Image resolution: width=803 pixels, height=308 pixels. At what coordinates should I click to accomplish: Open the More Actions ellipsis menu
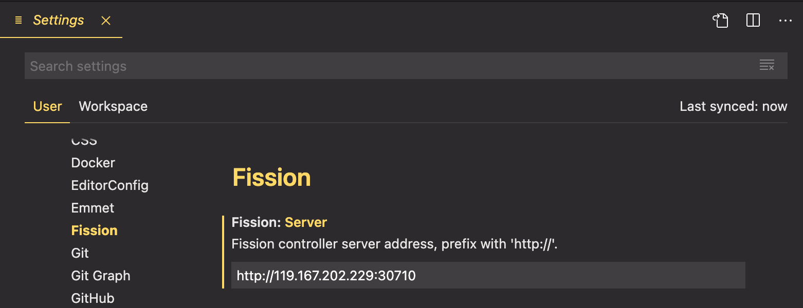click(x=786, y=21)
